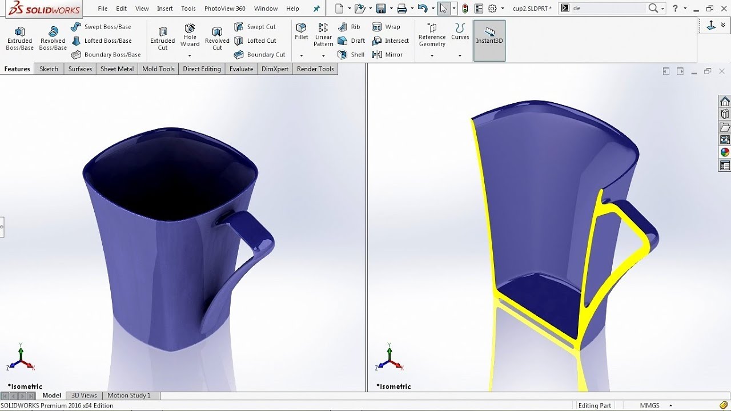Open the PhotoView 360 menu
Image resolution: width=731 pixels, height=411 pixels.
(225, 9)
